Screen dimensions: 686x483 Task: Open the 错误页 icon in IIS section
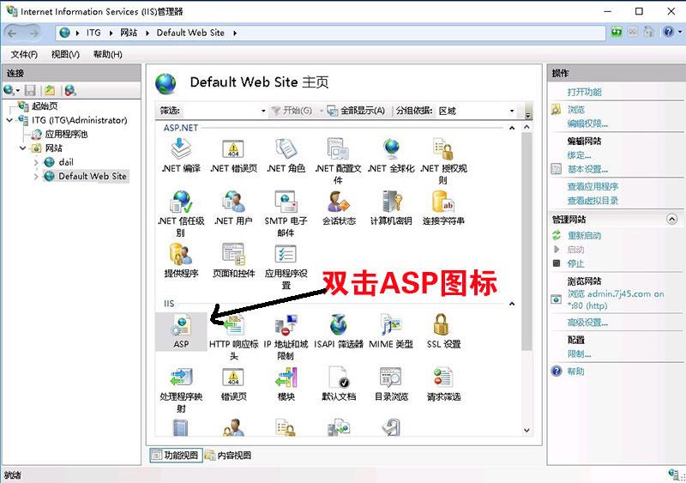point(233,377)
